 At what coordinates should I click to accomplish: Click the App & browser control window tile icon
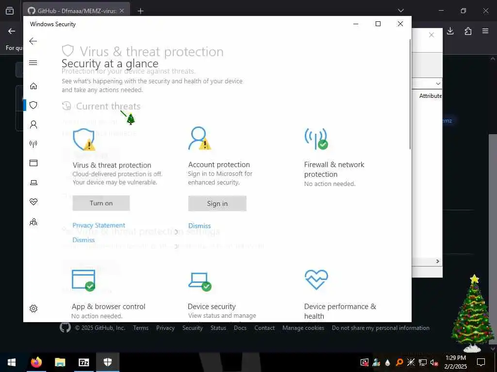tap(83, 280)
